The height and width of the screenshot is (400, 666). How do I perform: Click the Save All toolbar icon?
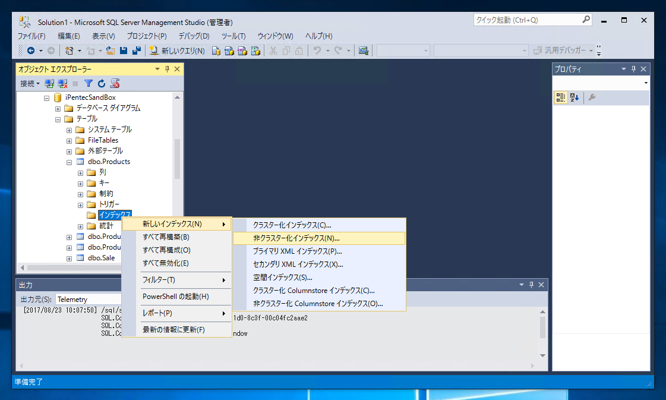click(136, 51)
